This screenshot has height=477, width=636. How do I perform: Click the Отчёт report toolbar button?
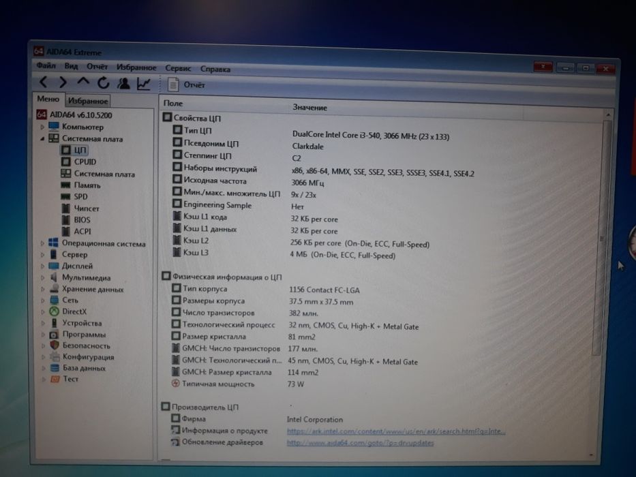click(186, 84)
